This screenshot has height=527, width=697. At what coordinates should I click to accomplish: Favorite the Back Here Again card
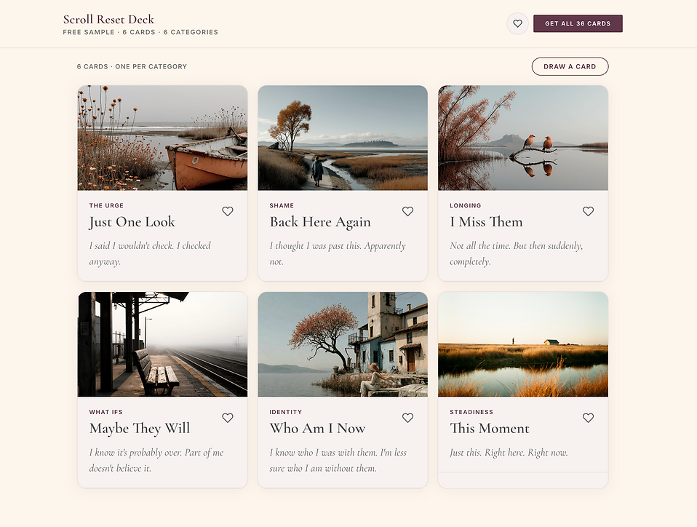click(x=407, y=211)
